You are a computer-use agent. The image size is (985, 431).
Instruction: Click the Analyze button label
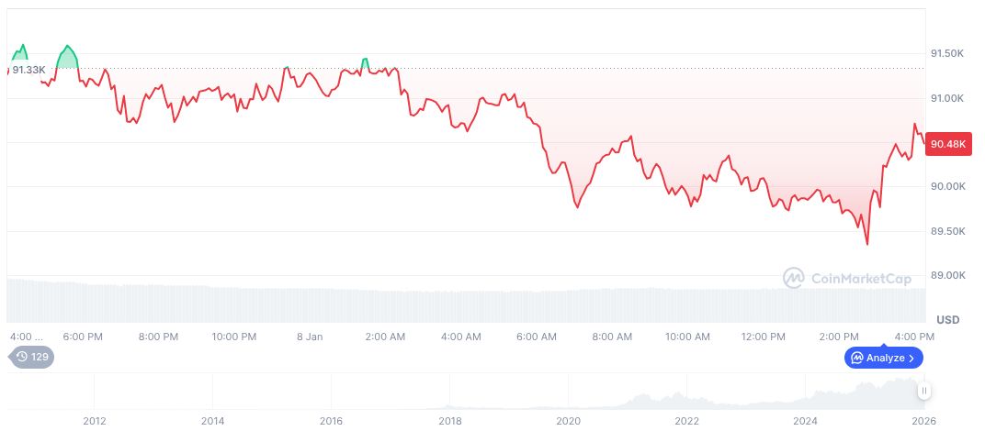[x=885, y=358]
